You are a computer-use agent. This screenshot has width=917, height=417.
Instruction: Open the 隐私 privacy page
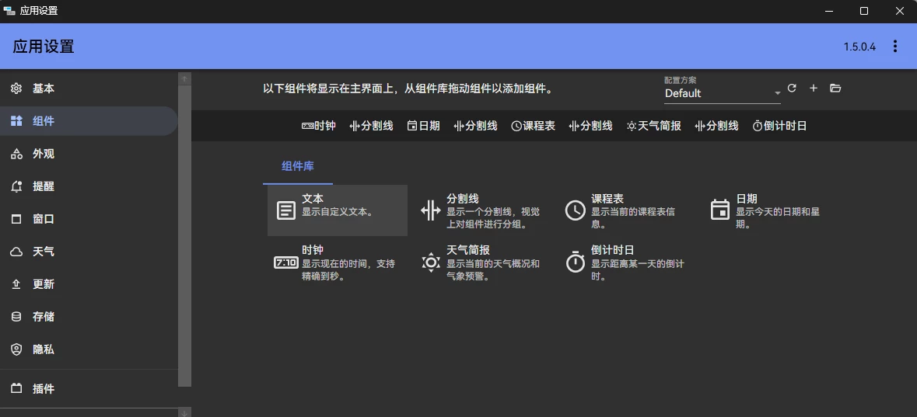[89, 349]
